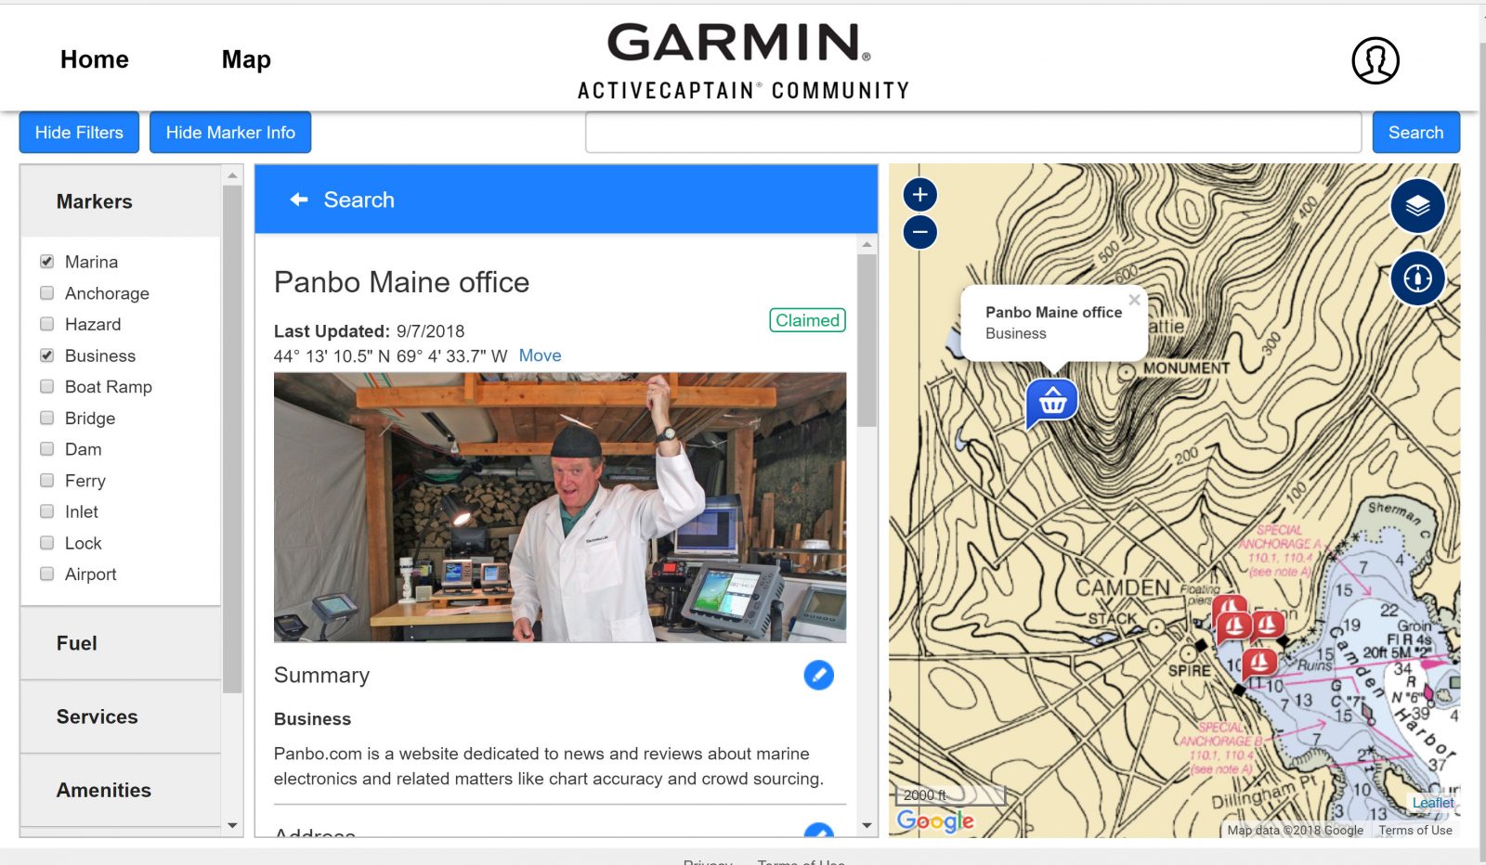1486x865 pixels.
Task: Check the Boat Ramp filter
Action: pos(46,386)
